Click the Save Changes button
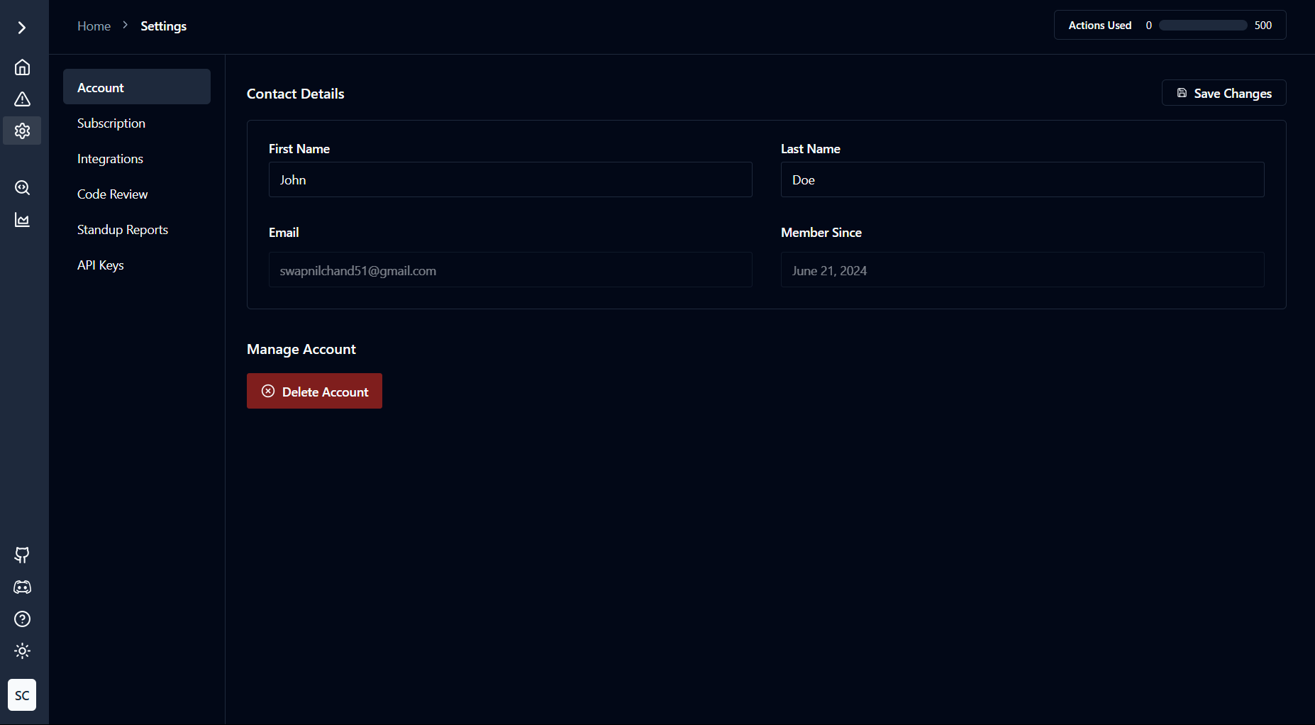 1224,93
